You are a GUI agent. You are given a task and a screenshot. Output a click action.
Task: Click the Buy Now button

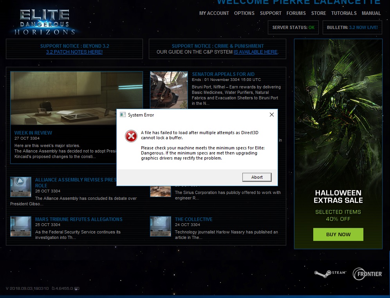point(338,234)
